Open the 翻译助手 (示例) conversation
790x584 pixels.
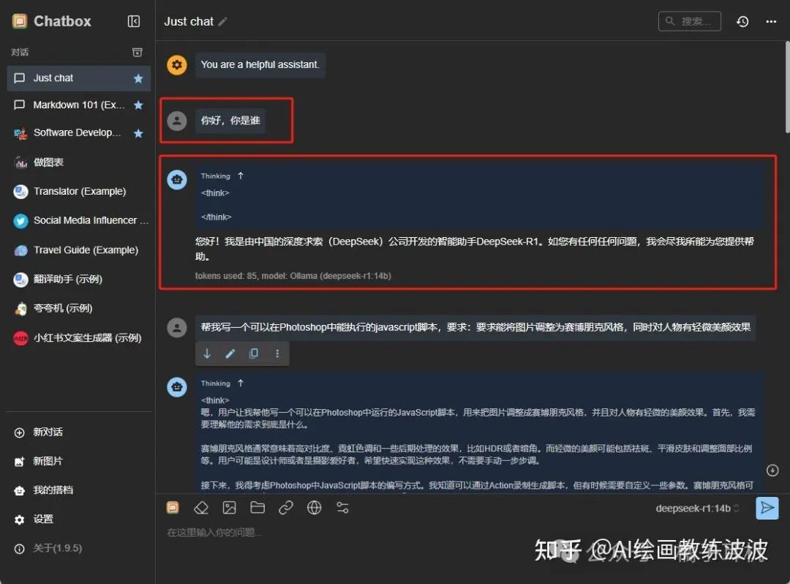click(x=78, y=279)
